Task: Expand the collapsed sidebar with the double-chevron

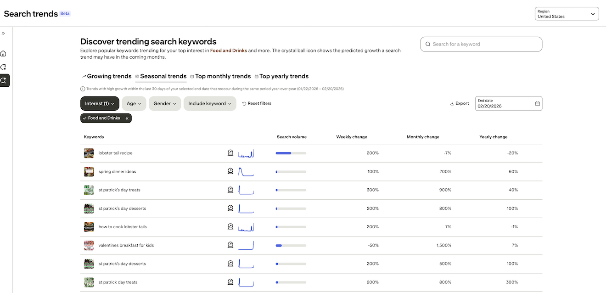Action: [3, 34]
